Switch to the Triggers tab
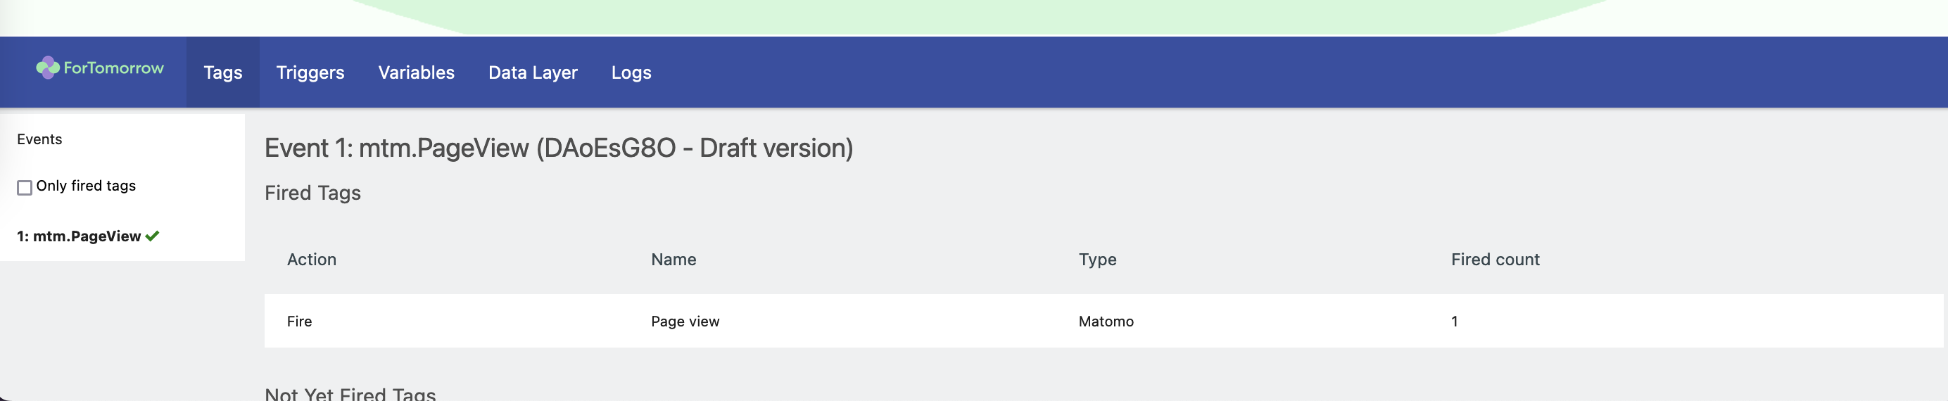1948x401 pixels. [x=310, y=72]
